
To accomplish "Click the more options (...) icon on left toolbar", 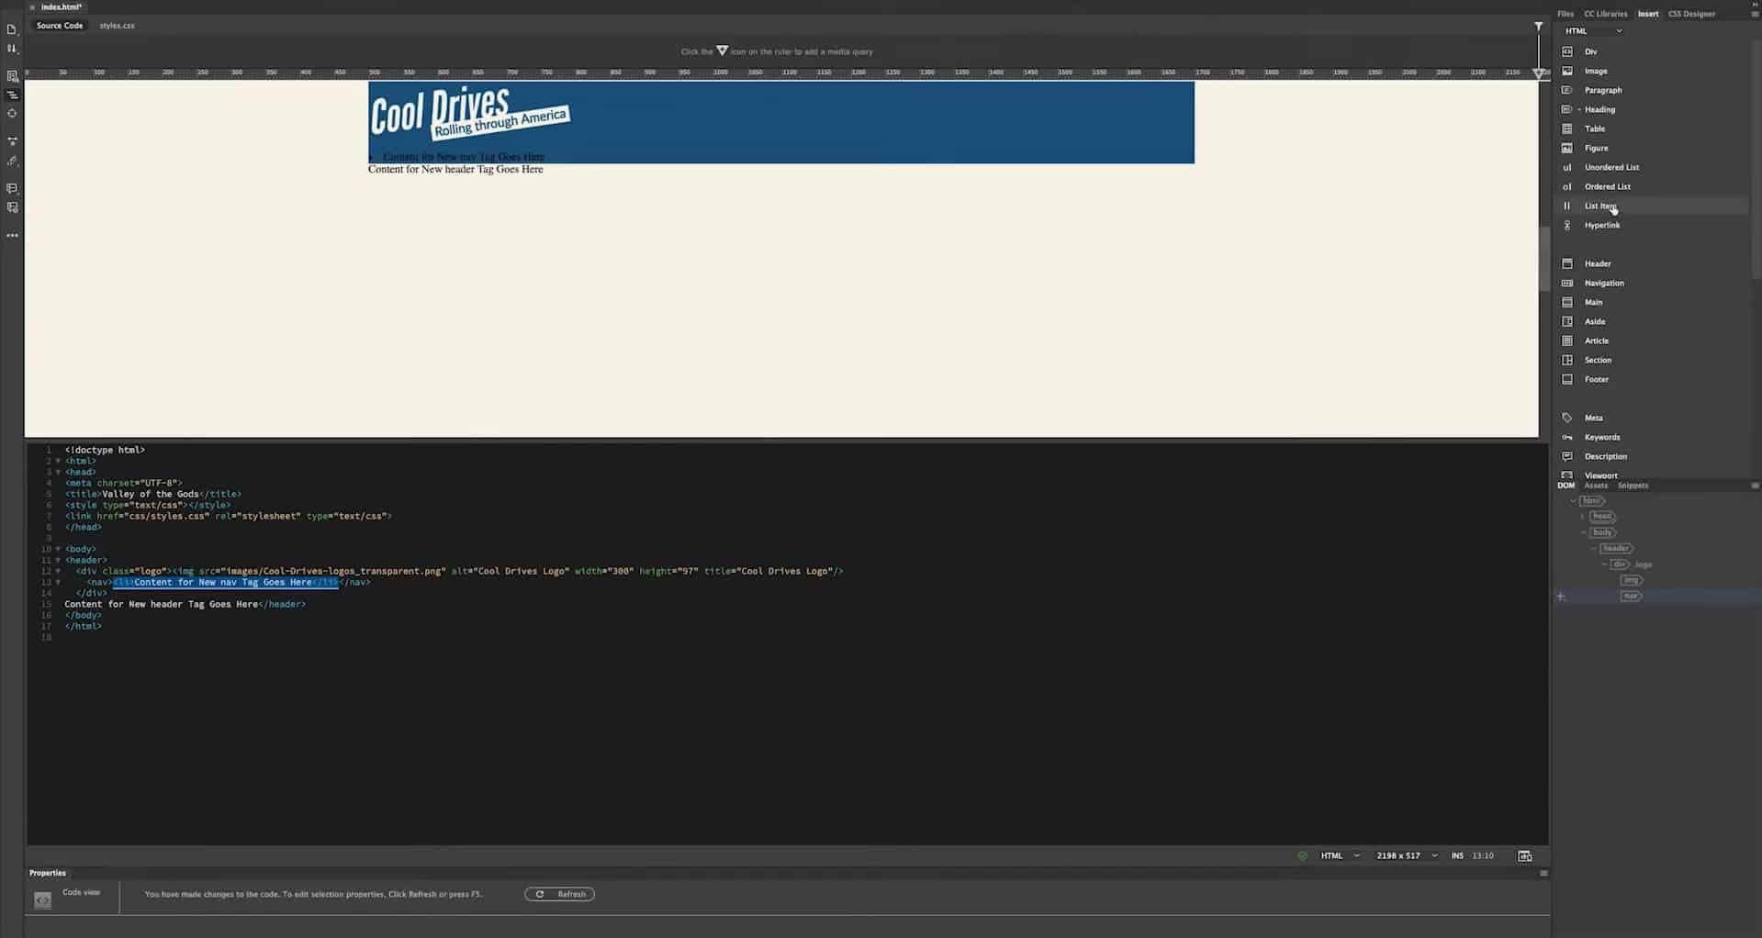I will [x=12, y=236].
